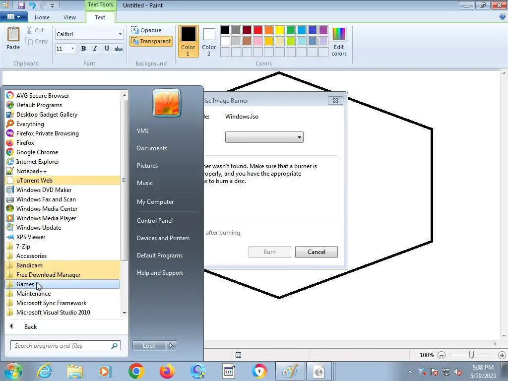Open Firefox from the taskbar
Viewport: 508px width, 381px height.
[167, 371]
